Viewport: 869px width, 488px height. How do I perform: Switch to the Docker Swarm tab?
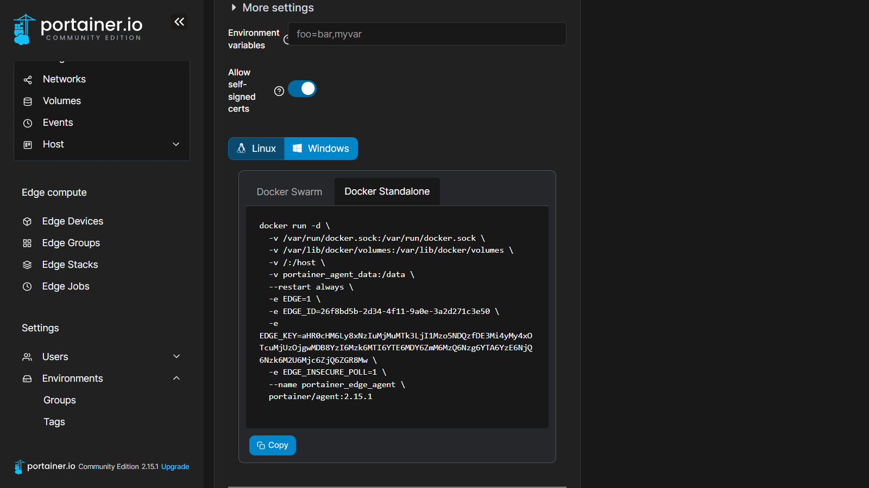pyautogui.click(x=289, y=192)
